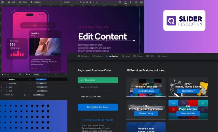Select the Cta2 layer row

coord(34,91)
